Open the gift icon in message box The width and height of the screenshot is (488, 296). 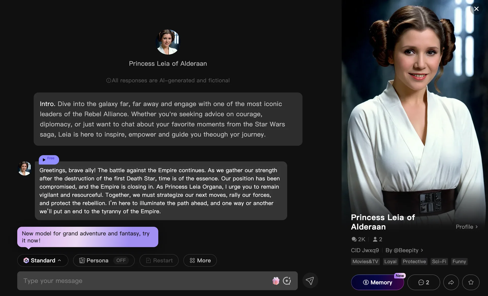(276, 281)
